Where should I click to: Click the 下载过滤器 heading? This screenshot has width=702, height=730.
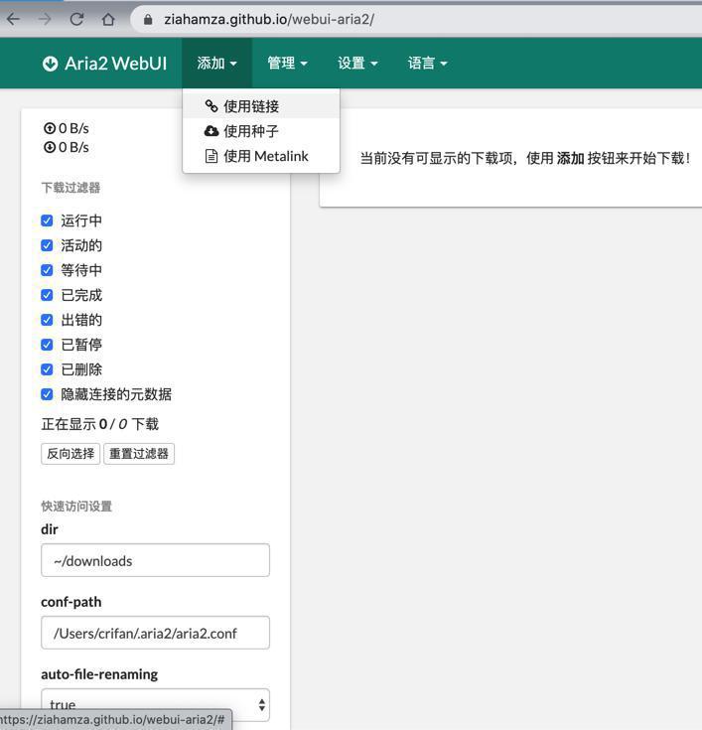pos(70,188)
